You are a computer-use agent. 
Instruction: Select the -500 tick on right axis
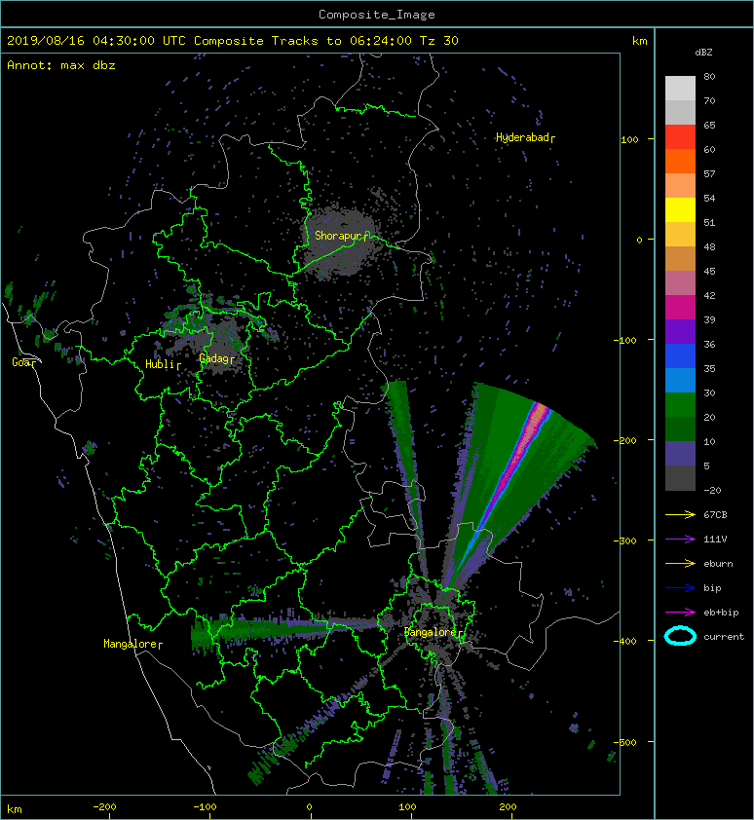(625, 743)
